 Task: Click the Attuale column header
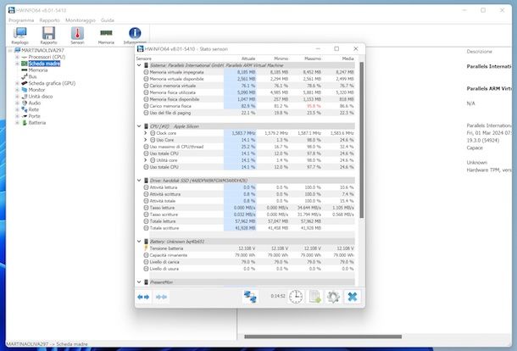[248, 58]
